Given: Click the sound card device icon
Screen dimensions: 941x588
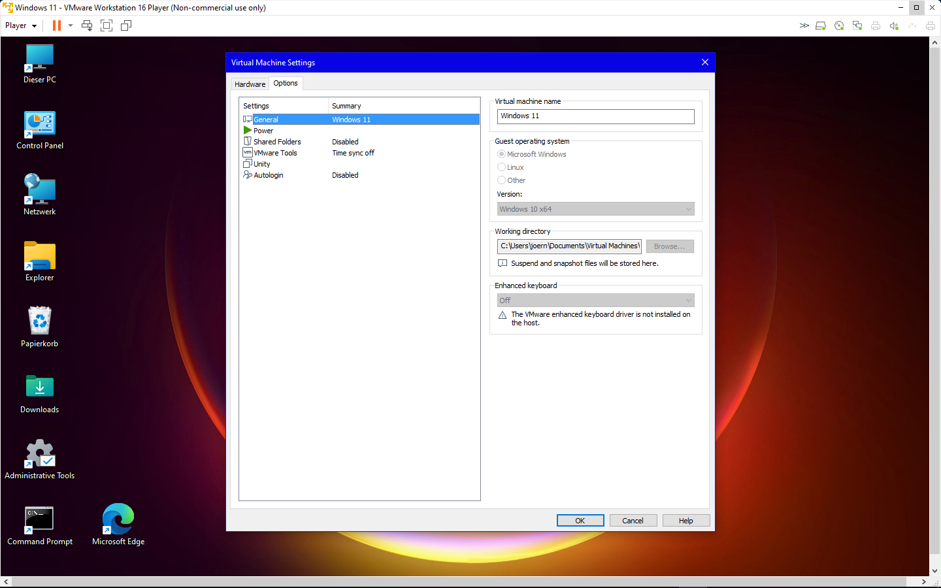Looking at the screenshot, I should (894, 25).
